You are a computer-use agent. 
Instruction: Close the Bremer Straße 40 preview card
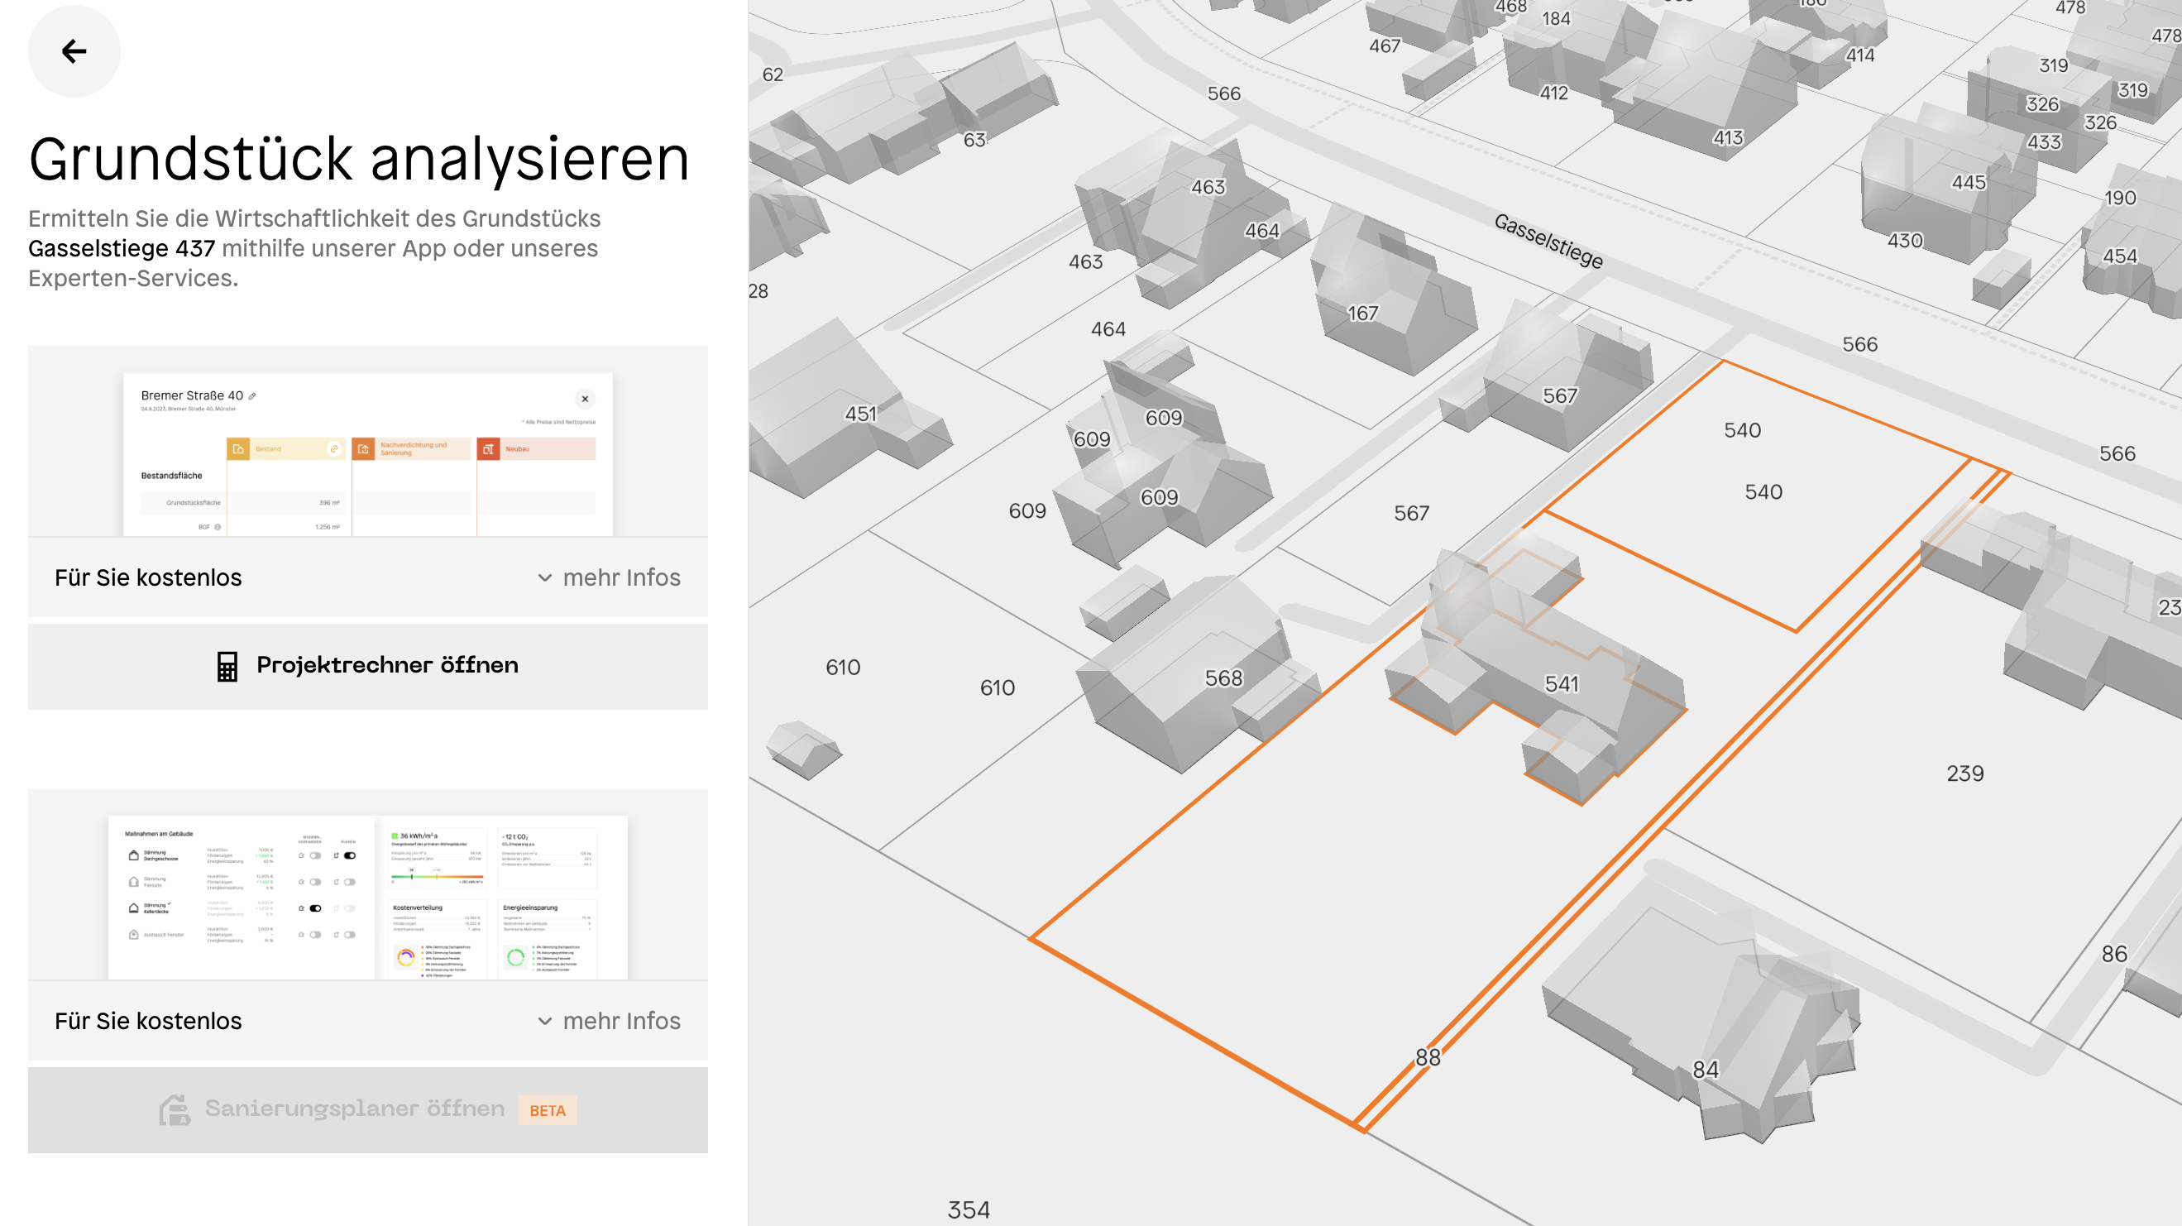[585, 399]
